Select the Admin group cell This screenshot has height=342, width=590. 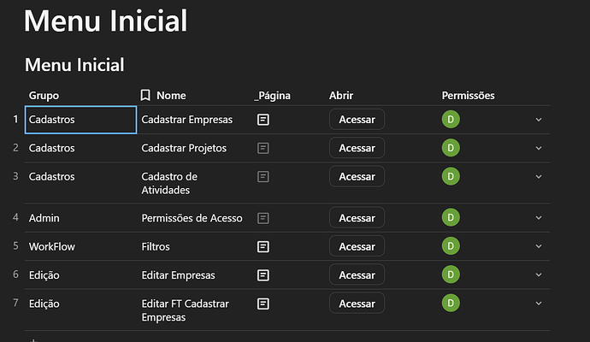tap(44, 218)
